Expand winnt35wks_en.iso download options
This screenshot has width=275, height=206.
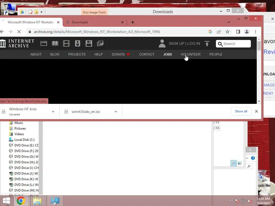(116, 112)
